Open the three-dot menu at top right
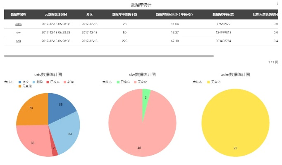Image resolution: width=282 pixels, height=165 pixels. tap(277, 3)
